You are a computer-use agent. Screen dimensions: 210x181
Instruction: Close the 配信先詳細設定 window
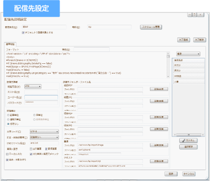tap(201, 15)
